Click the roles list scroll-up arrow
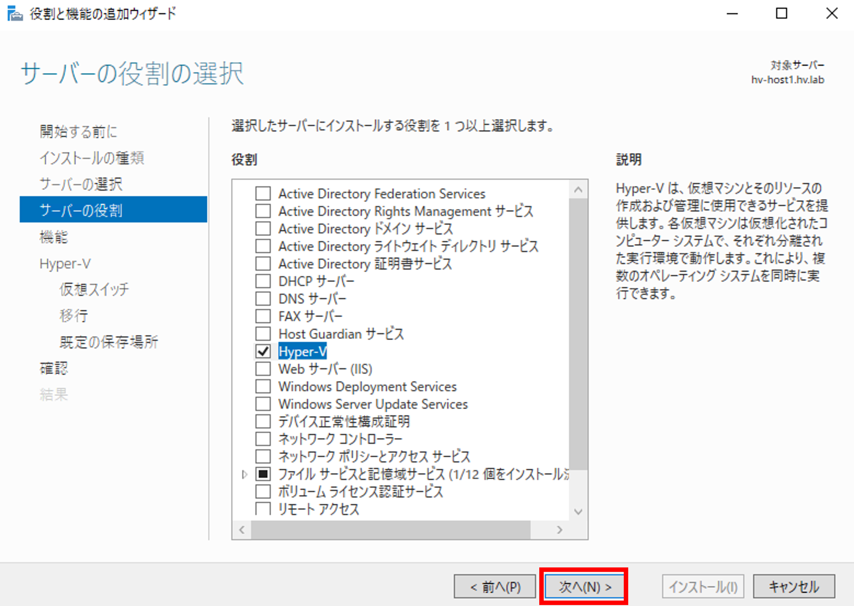 (x=578, y=190)
